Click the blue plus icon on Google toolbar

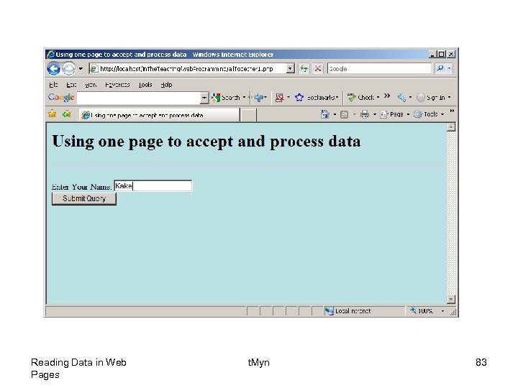[x=259, y=97]
